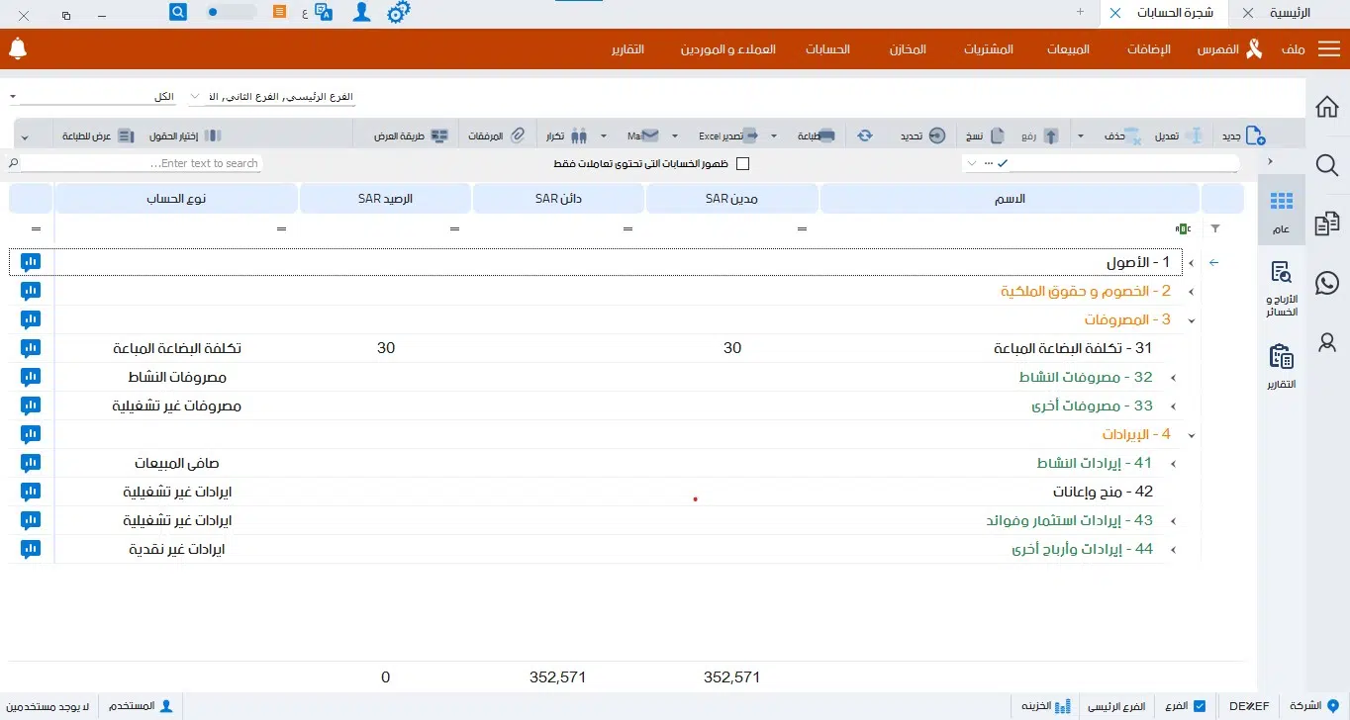
Task: Click the settings gears icon in title bar
Action: (x=398, y=13)
